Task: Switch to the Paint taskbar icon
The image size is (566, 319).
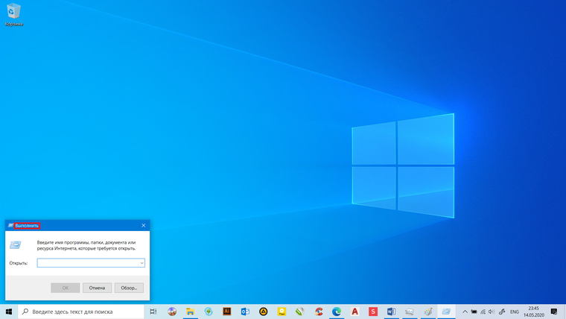Action: 427,312
